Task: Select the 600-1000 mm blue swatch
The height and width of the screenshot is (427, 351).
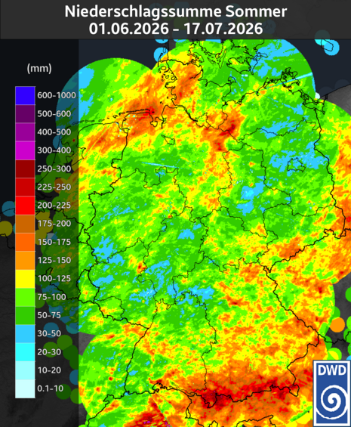Action: (25, 95)
